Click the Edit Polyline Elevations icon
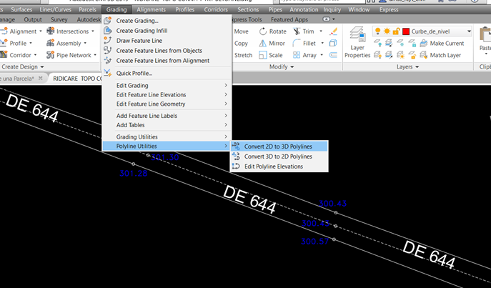491x288 pixels. coord(236,166)
